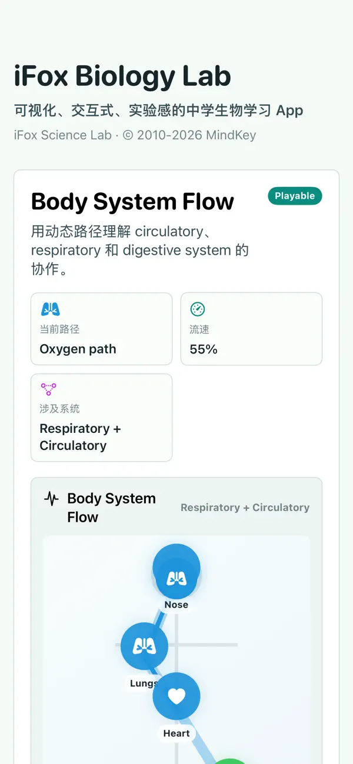Screen dimensions: 353x764
Task: Click the gray Respiratory + Circulatory panel label
Action: click(245, 508)
